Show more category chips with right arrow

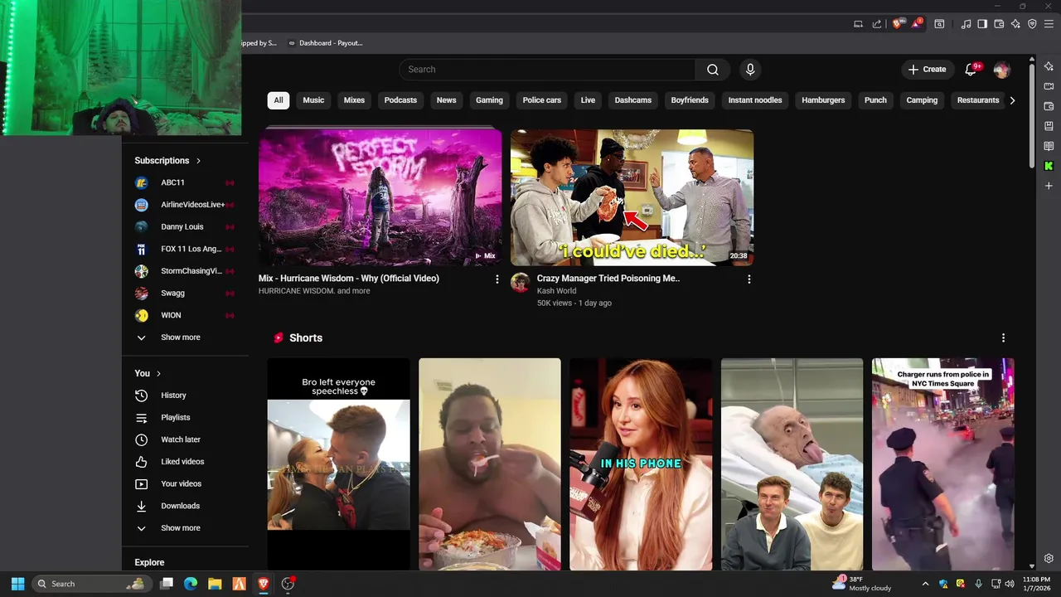tap(1012, 100)
